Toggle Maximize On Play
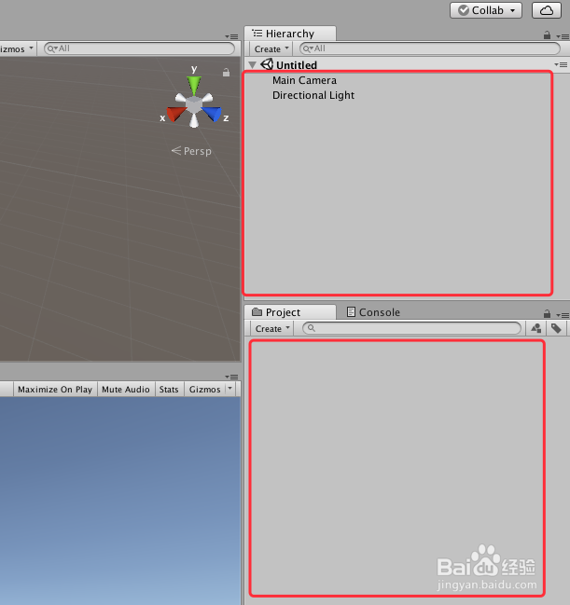Screen dimensions: 570x605 pyautogui.click(x=55, y=390)
